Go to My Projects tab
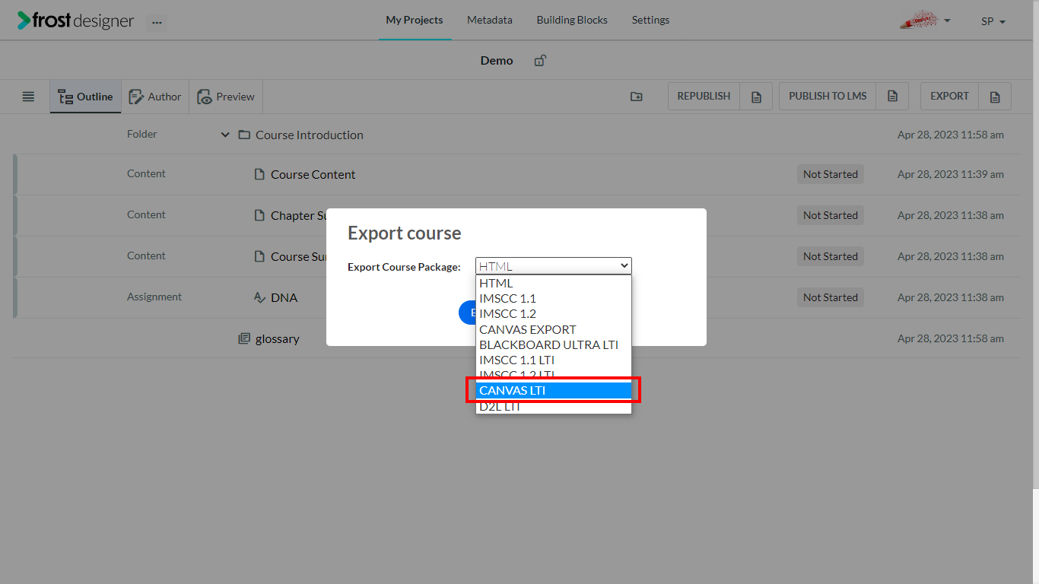 click(x=415, y=21)
